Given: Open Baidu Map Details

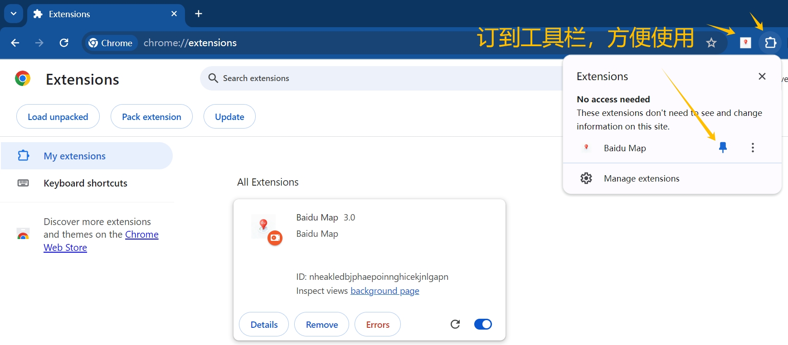Looking at the screenshot, I should click(x=264, y=325).
